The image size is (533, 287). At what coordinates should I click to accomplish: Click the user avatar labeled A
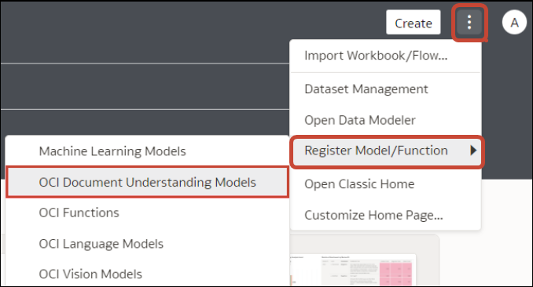coord(514,23)
